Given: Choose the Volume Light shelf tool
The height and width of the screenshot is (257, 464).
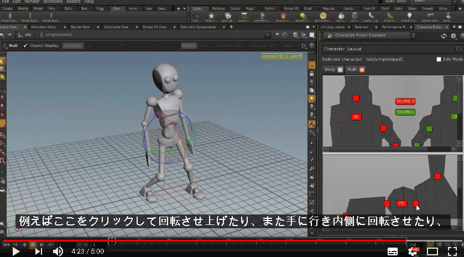Looking at the screenshot, I should (x=283, y=18).
